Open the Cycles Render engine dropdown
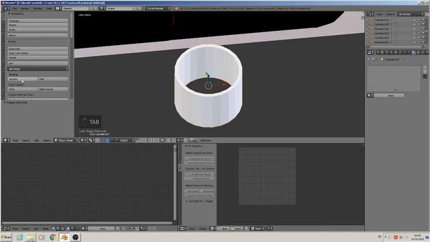This screenshot has width=430, height=242. (x=158, y=9)
